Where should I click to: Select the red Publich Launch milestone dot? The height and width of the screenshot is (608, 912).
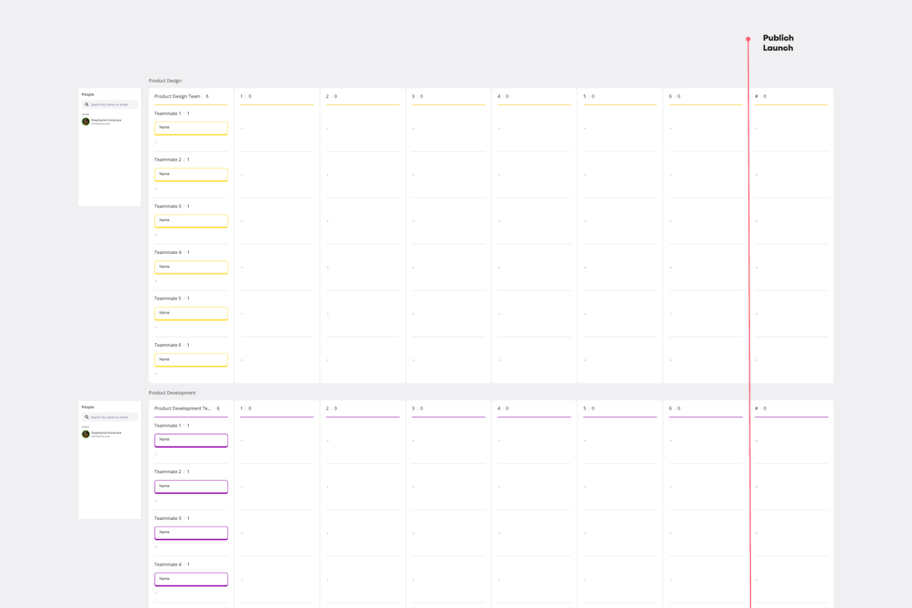(x=748, y=39)
